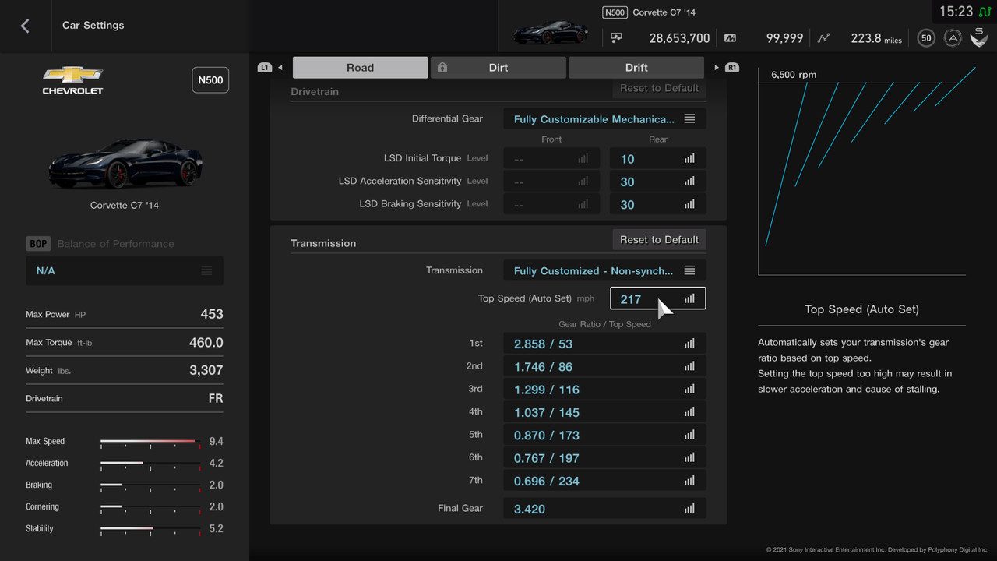Click the front LSD Acceleration Sensitivity field
Viewport: 997px width, 561px height.
pyautogui.click(x=551, y=182)
